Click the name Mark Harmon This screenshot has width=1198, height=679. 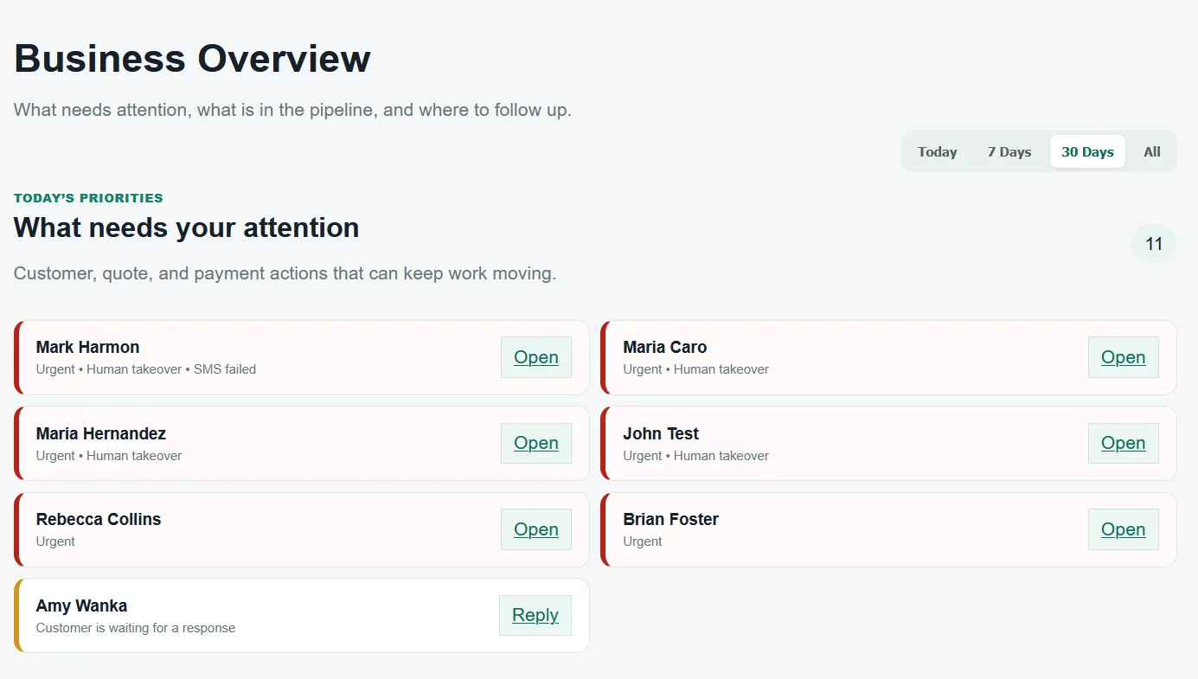point(87,347)
